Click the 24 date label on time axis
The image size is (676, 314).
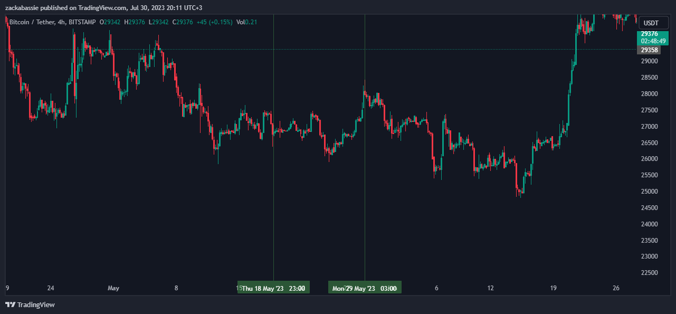click(51, 288)
